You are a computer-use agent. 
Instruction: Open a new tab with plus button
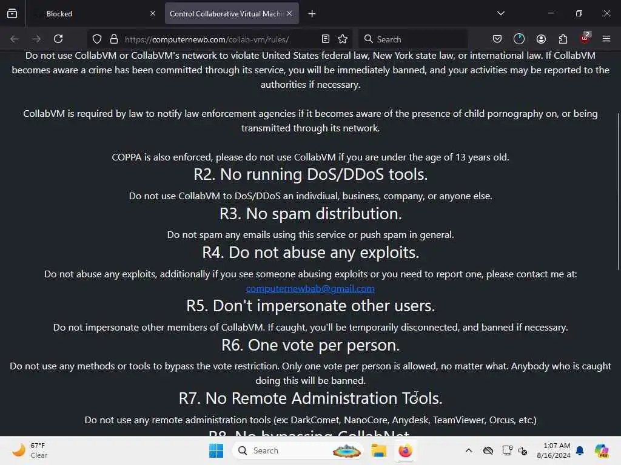(x=312, y=14)
